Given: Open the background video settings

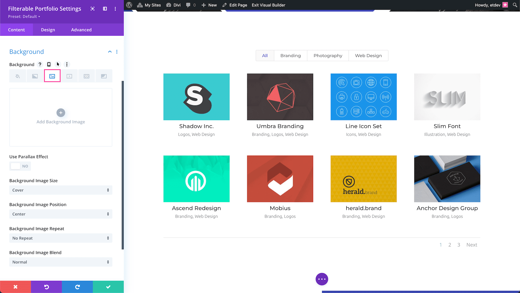Looking at the screenshot, I should [69, 76].
